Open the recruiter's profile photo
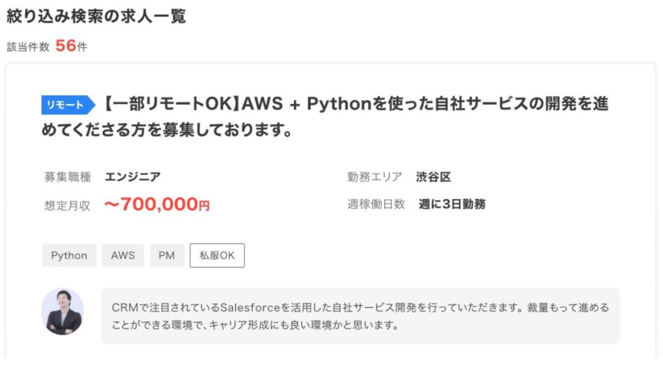This screenshot has width=663, height=369. (63, 311)
